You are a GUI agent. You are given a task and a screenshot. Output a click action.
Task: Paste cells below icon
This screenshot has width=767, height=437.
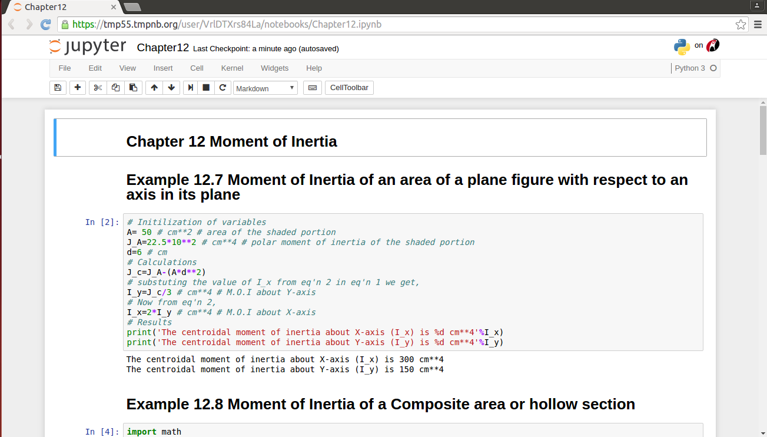click(x=133, y=88)
